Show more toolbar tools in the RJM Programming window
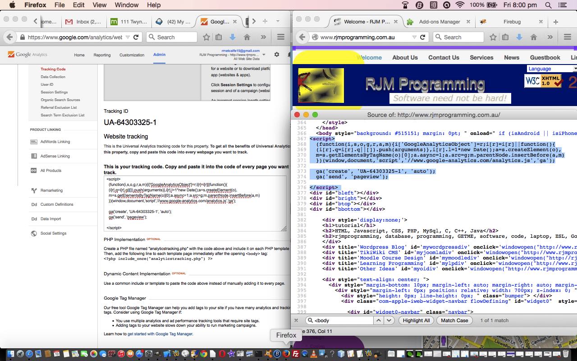This screenshot has width=577, height=361. coord(550,37)
